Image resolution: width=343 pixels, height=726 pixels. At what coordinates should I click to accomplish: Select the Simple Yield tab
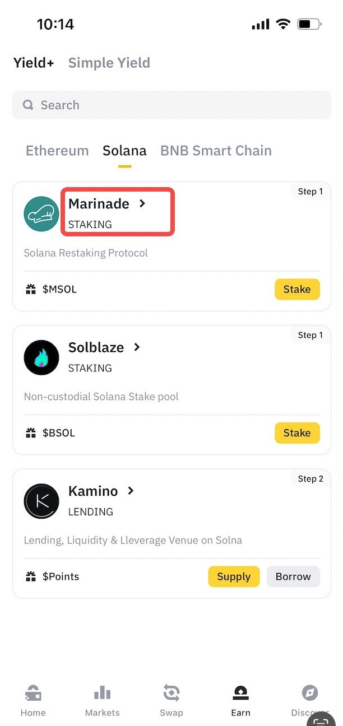click(x=109, y=63)
